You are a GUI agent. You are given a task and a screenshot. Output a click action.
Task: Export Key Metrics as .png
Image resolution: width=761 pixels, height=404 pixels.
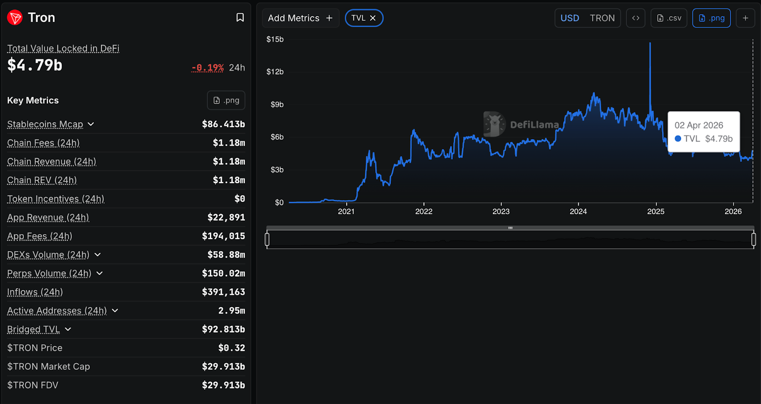pyautogui.click(x=226, y=100)
